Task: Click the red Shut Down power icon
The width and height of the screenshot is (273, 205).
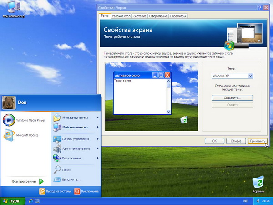Action: [77, 191]
